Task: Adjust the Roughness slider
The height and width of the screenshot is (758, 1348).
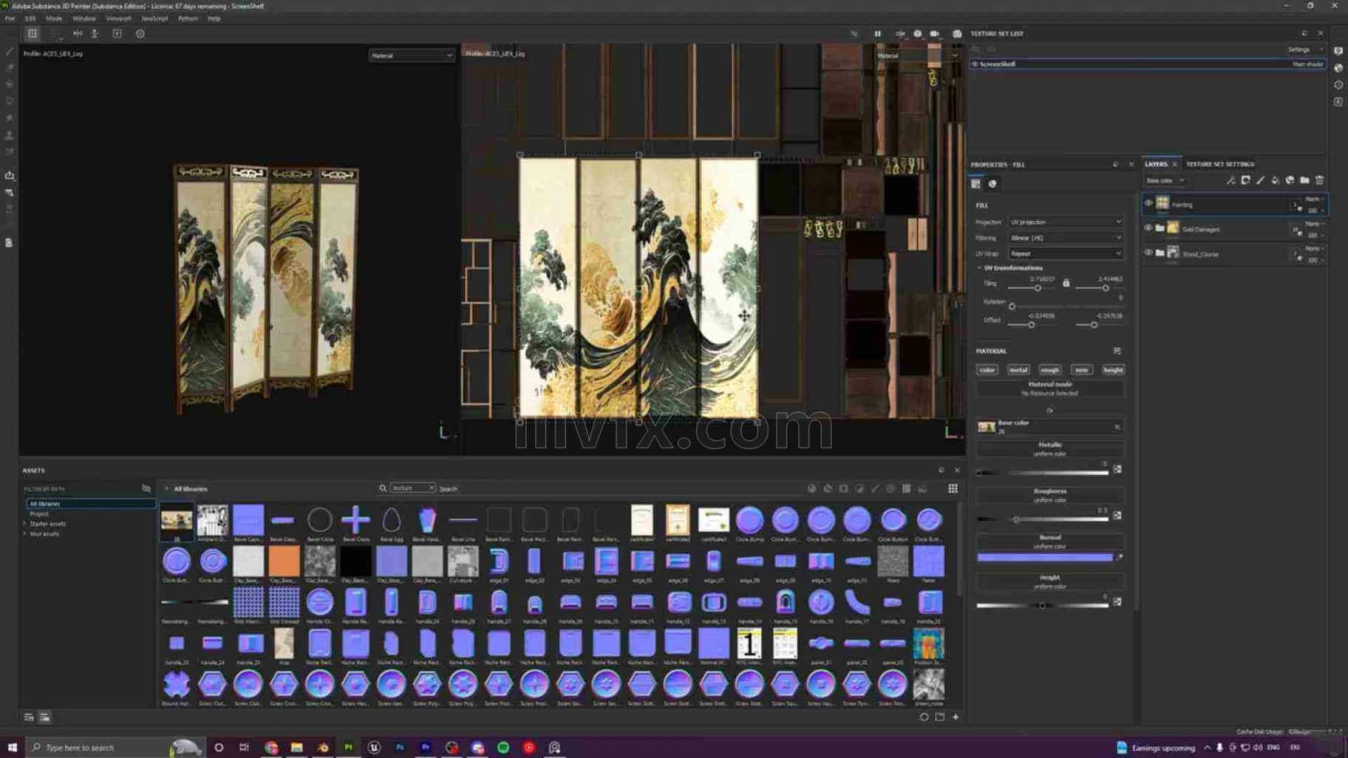Action: coord(1042,519)
